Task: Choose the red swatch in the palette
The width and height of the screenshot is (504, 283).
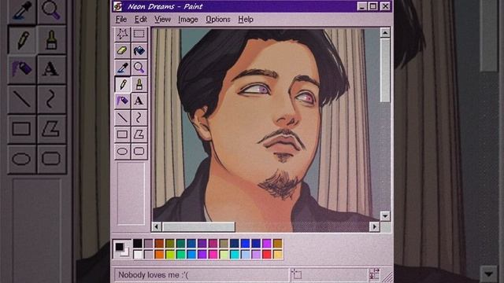Action: point(267,255)
